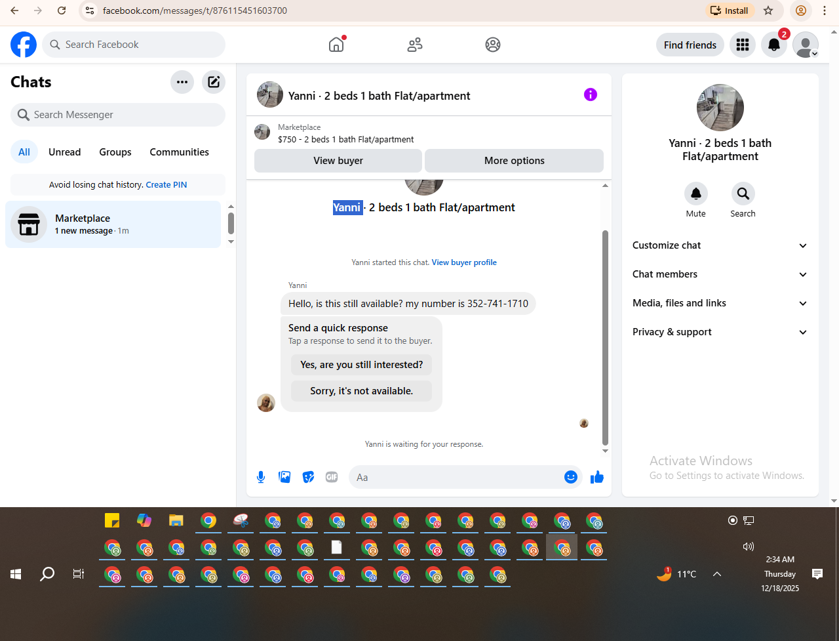Screen dimensions: 839x641
Task: Open the 11°C weather taskbar widget
Action: coord(676,574)
